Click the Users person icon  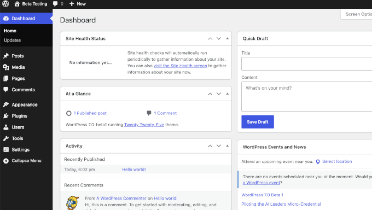[x=6, y=127]
